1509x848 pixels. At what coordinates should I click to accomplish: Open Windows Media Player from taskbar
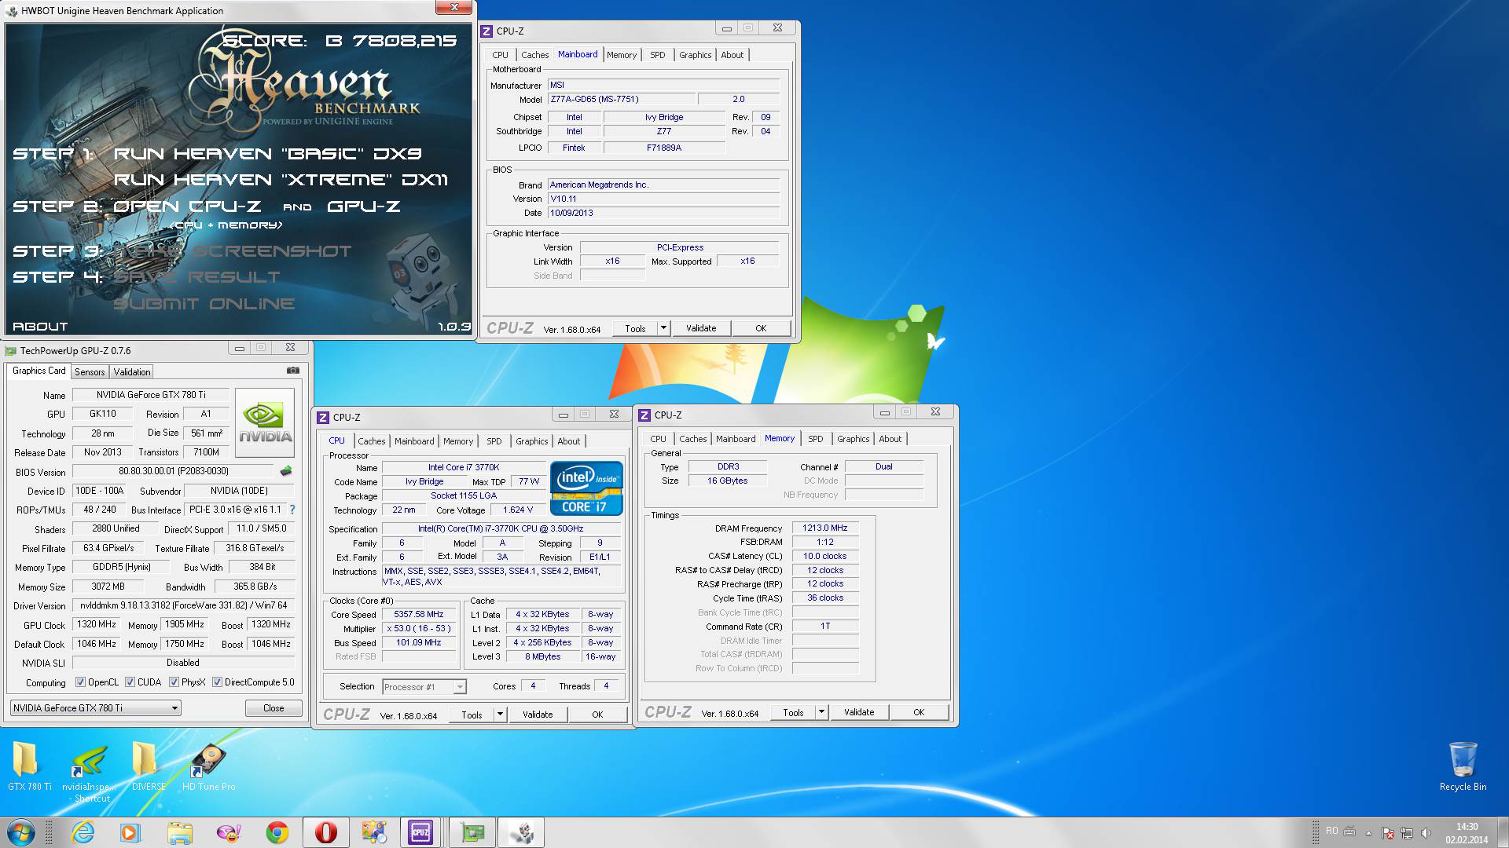(130, 832)
